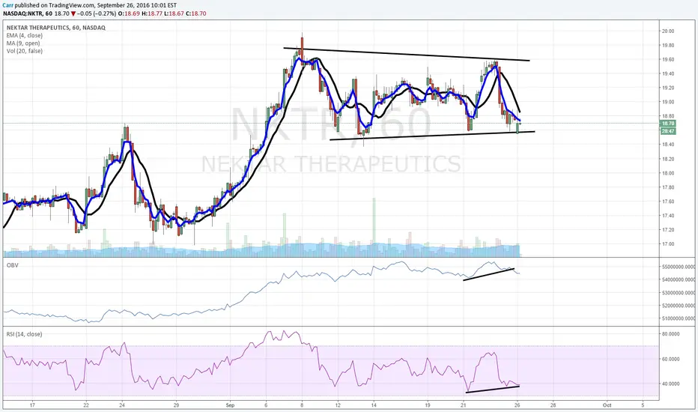The image size is (698, 412).
Task: Select the trendline drawn on the OBV pane
Action: tap(489, 274)
